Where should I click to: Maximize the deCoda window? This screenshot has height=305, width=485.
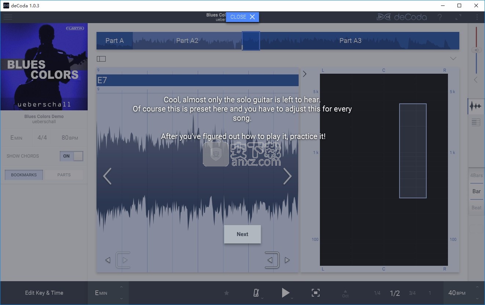pos(459,5)
